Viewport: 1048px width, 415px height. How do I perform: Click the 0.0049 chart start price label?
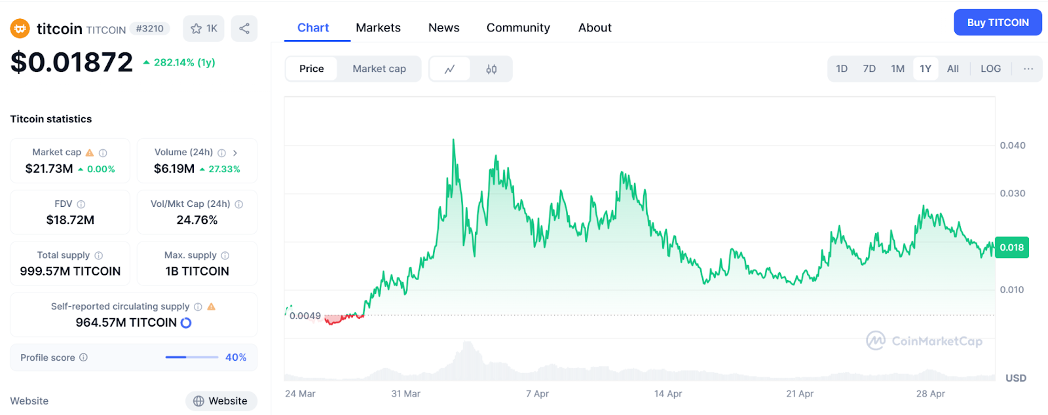[x=305, y=316]
